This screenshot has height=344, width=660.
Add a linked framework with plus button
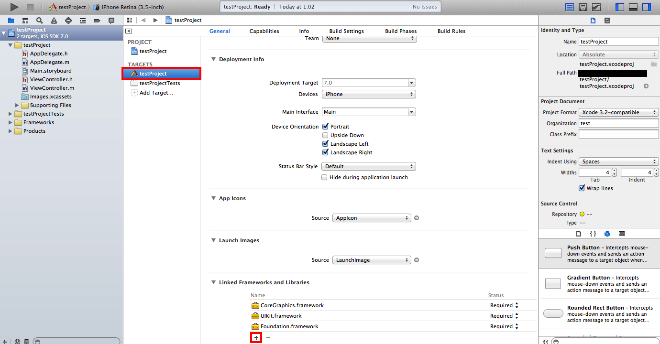(x=256, y=338)
